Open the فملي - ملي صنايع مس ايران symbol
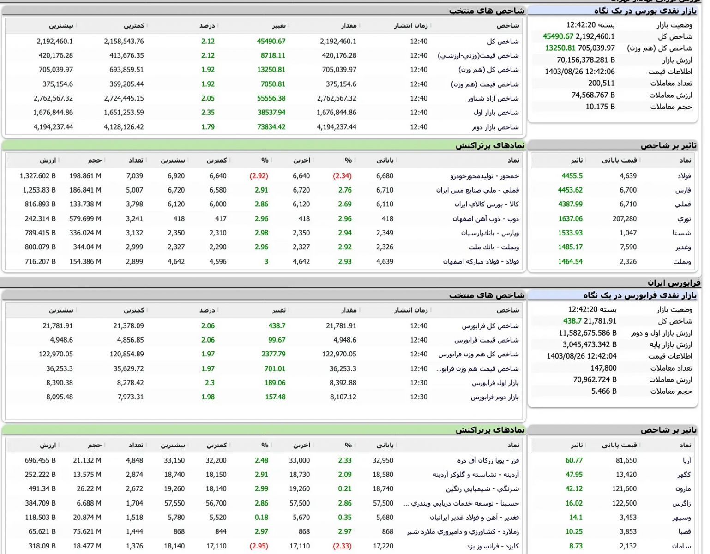 tap(478, 190)
